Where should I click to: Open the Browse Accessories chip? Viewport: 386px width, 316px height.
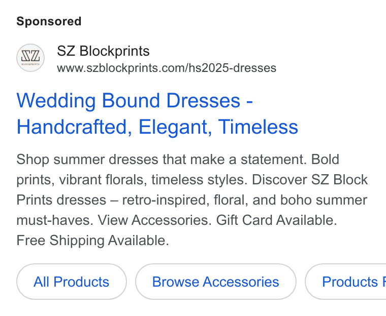(216, 282)
